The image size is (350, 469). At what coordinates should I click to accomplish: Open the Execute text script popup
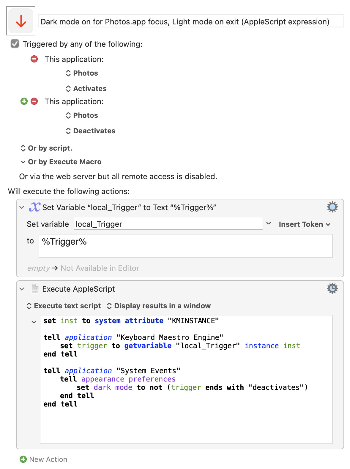[x=64, y=306]
